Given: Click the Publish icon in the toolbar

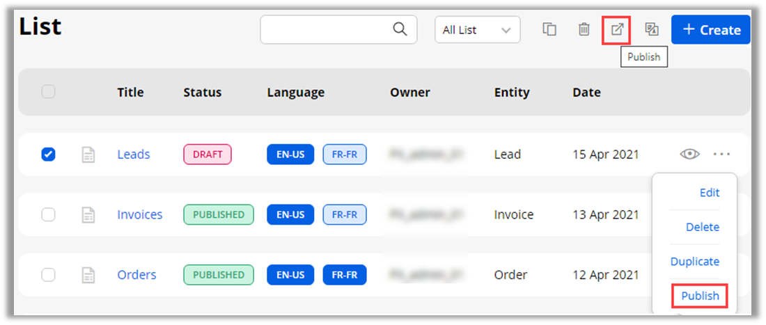Looking at the screenshot, I should click(616, 29).
